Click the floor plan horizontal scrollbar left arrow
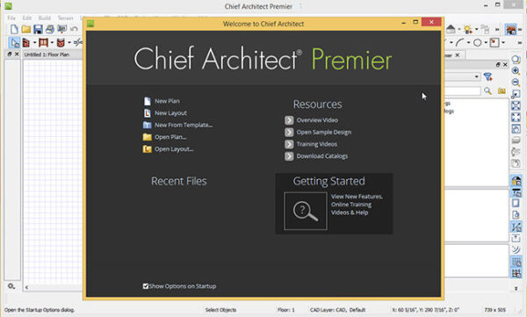527x317 pixels. [26, 287]
